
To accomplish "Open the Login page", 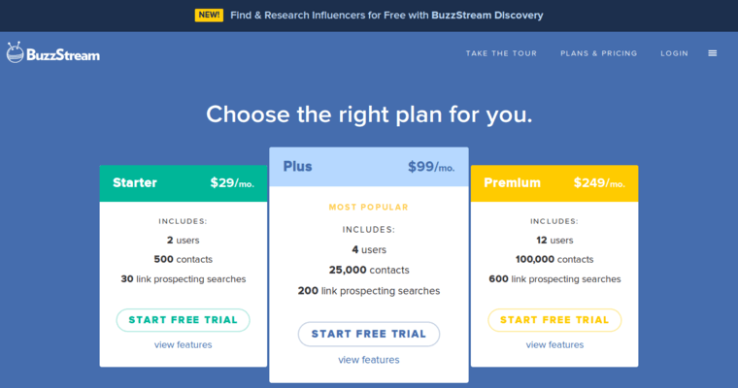I will [x=674, y=53].
